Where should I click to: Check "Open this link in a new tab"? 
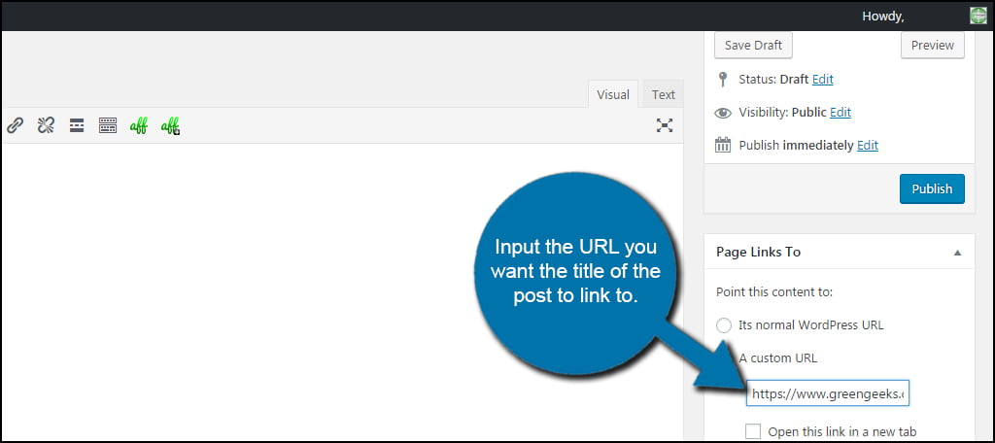pos(753,431)
